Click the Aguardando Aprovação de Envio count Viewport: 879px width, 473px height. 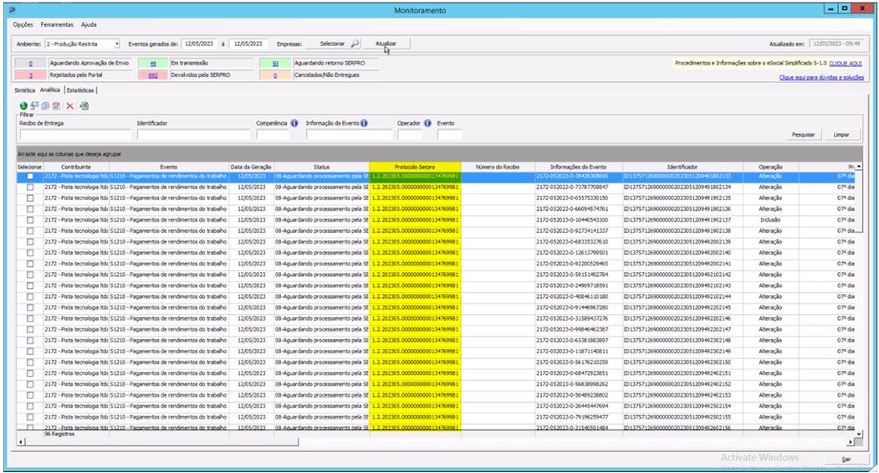[x=30, y=64]
